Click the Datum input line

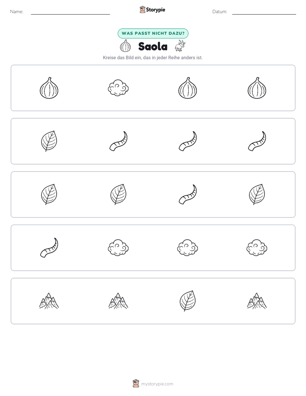[x=264, y=14]
